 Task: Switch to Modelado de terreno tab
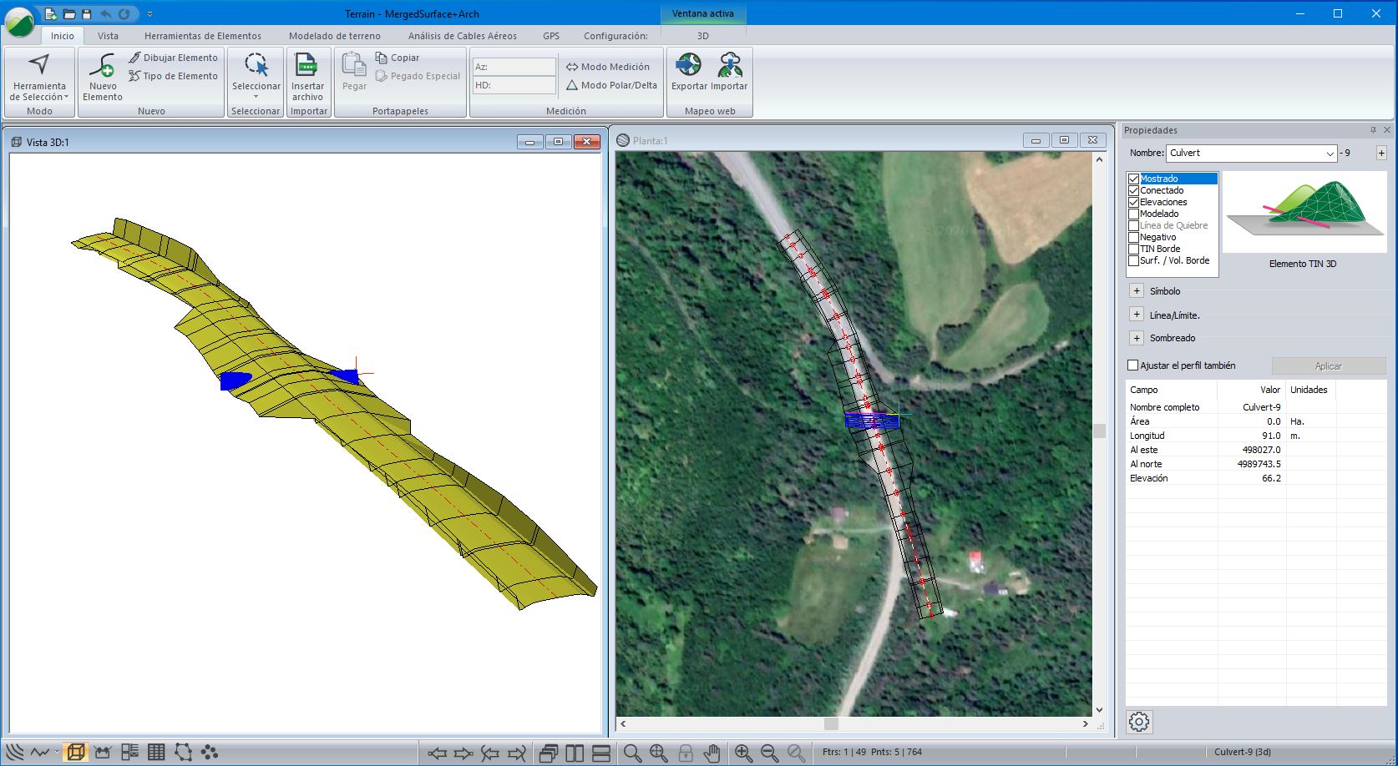click(x=334, y=36)
